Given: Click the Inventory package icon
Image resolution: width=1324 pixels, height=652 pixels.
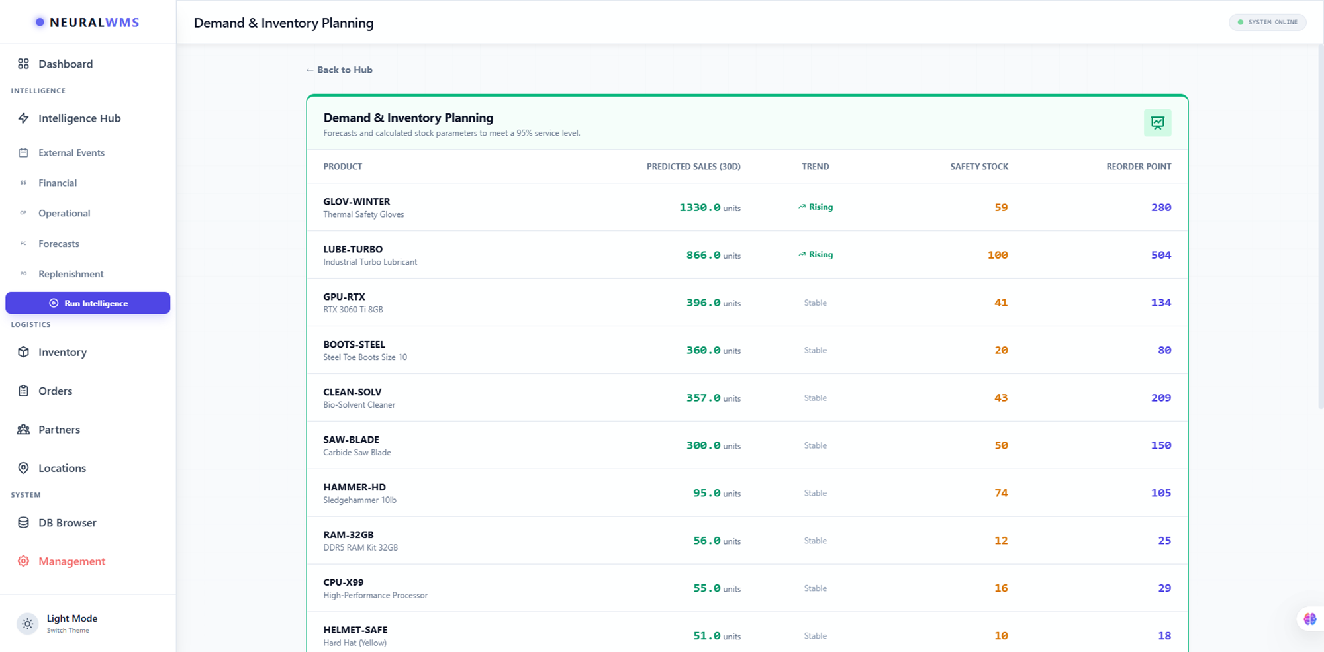Looking at the screenshot, I should click(24, 352).
